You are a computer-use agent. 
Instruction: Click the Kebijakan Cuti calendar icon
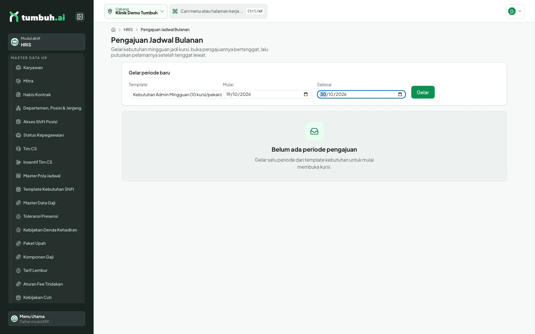pos(18,298)
